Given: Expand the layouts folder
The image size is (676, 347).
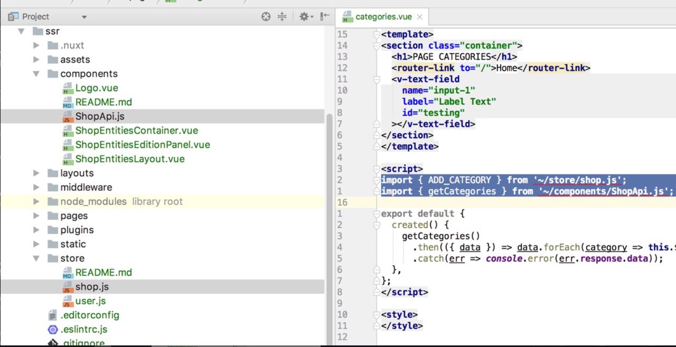Looking at the screenshot, I should 36,173.
